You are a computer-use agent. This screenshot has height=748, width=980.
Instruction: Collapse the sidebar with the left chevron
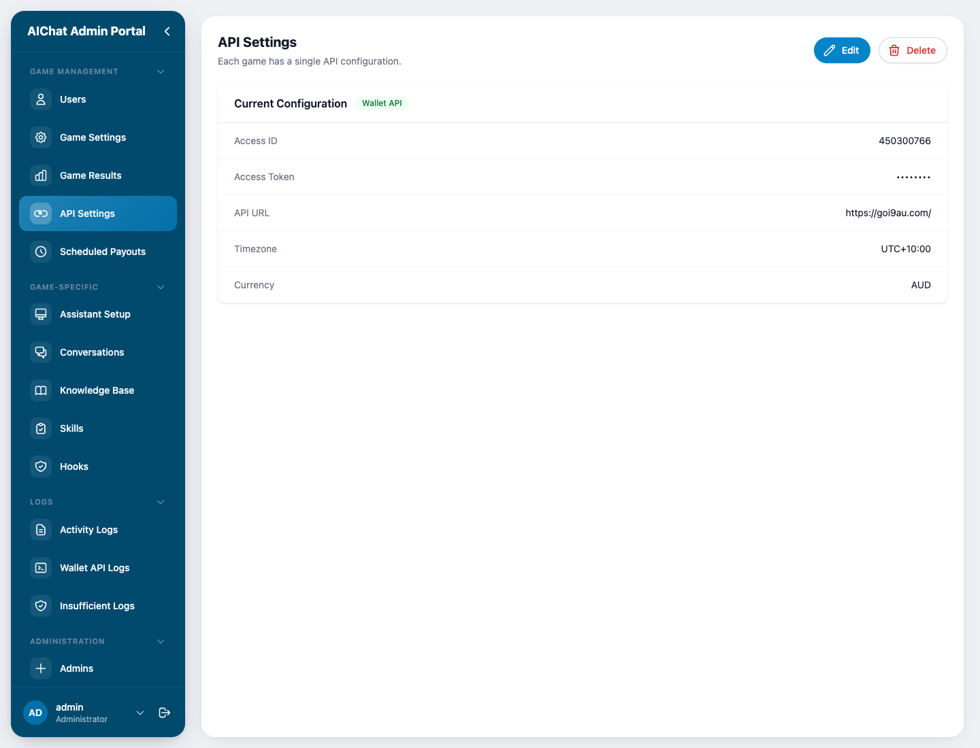tap(167, 31)
